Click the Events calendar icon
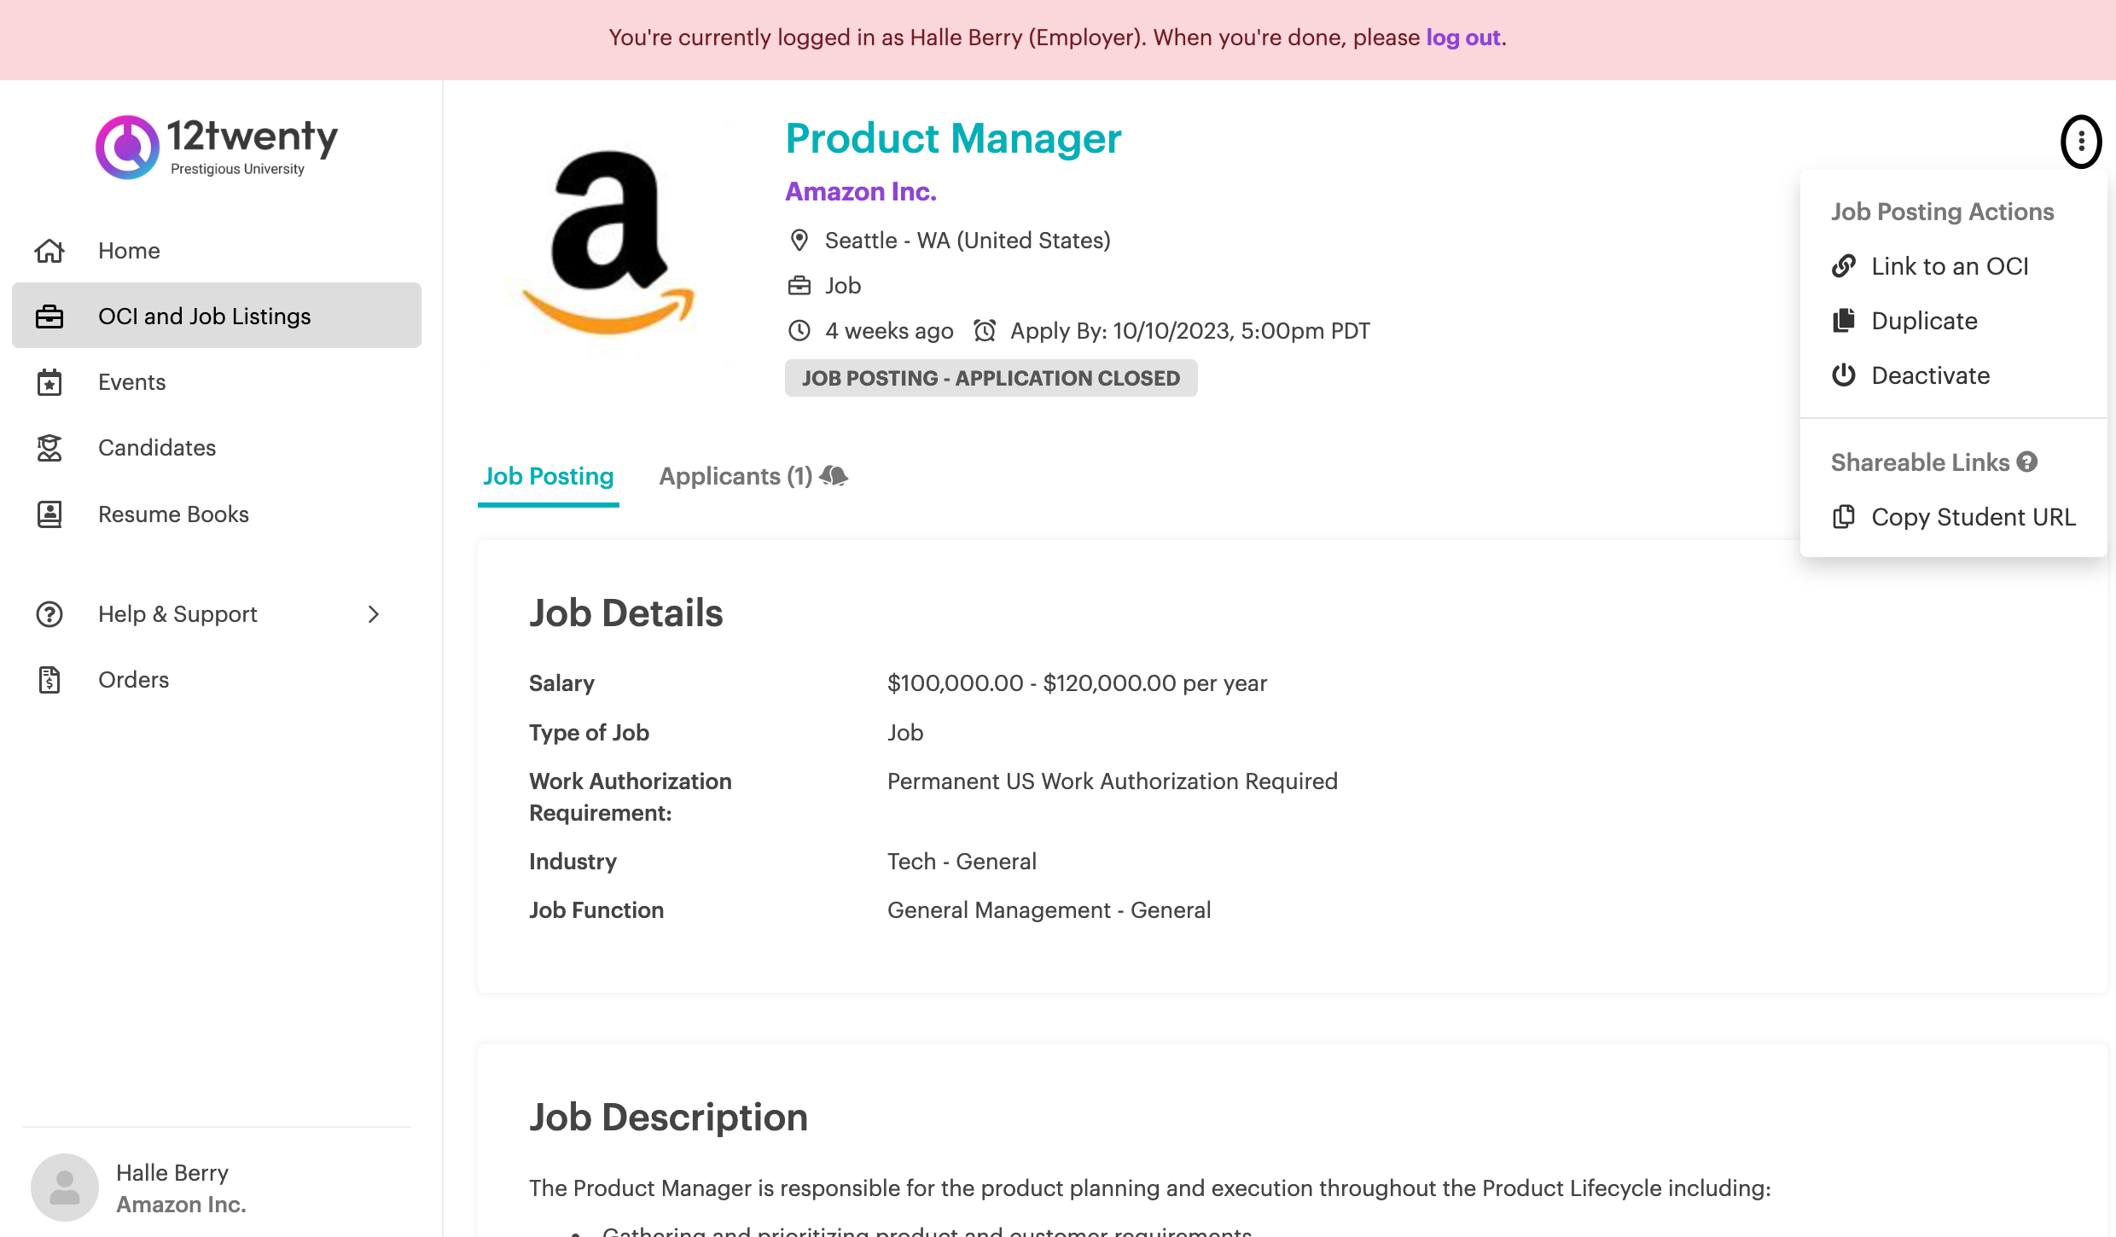 click(x=49, y=382)
